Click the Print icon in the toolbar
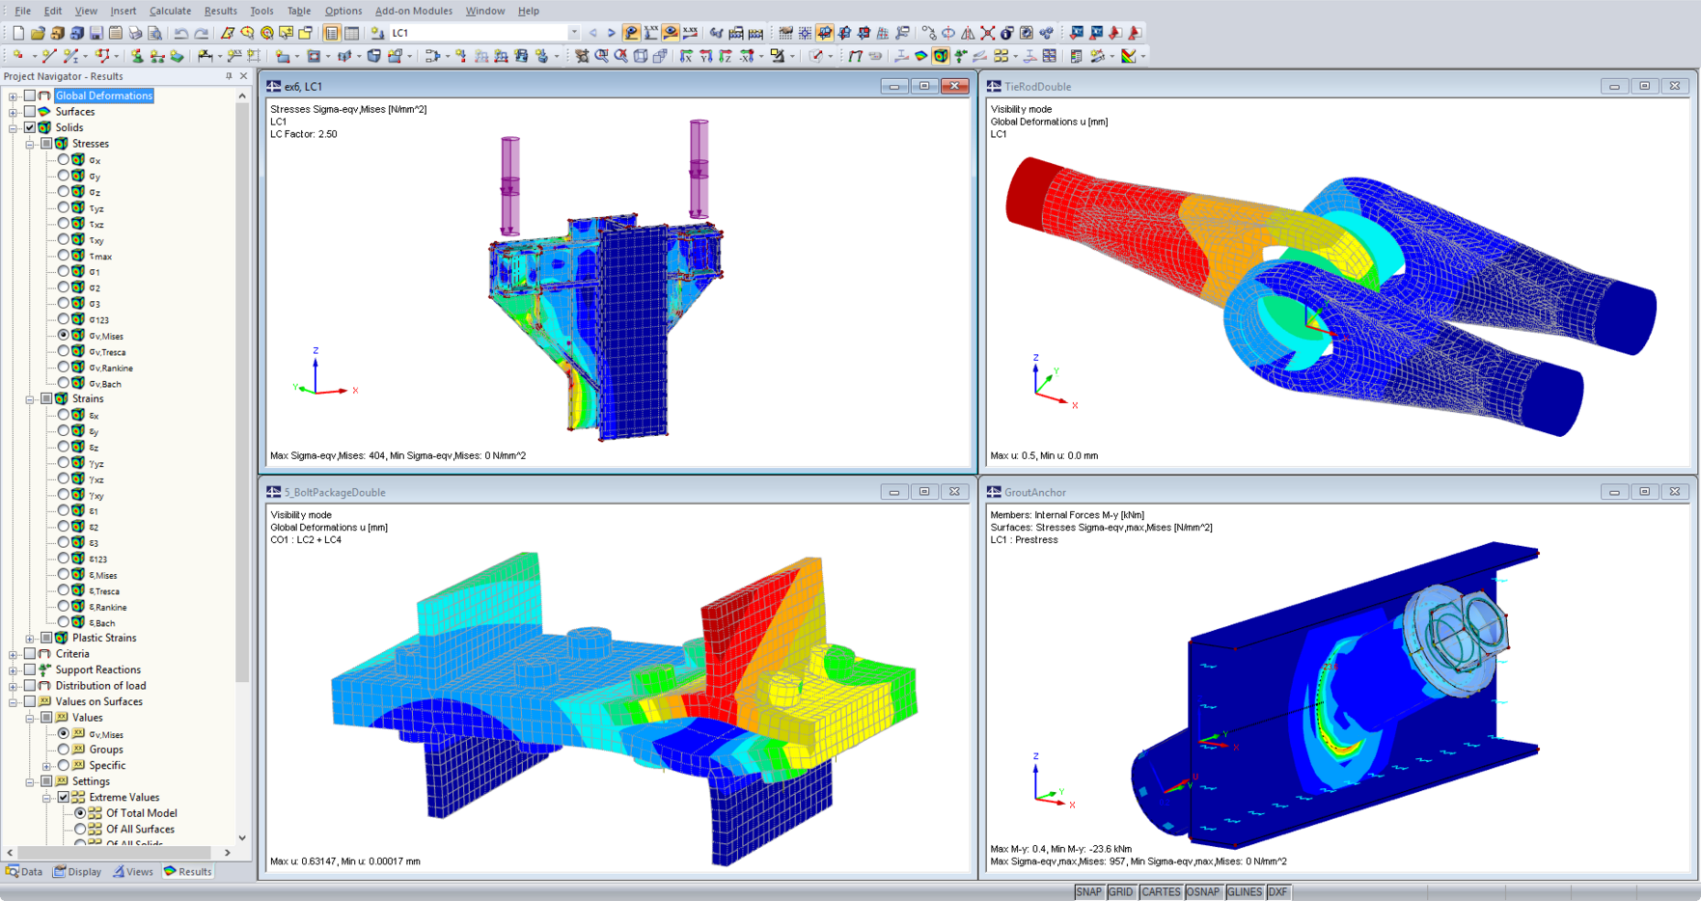1701x901 pixels. [x=136, y=31]
